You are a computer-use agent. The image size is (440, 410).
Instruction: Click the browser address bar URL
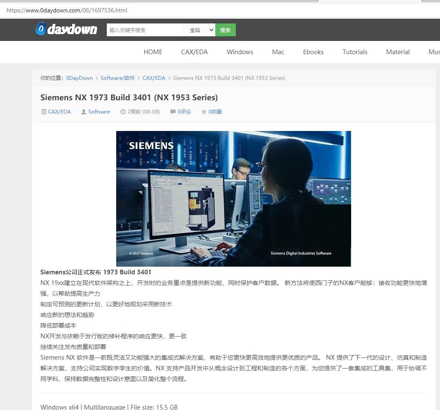(x=67, y=10)
